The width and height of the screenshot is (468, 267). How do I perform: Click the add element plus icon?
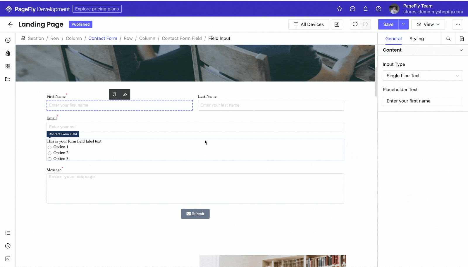[x=8, y=40]
